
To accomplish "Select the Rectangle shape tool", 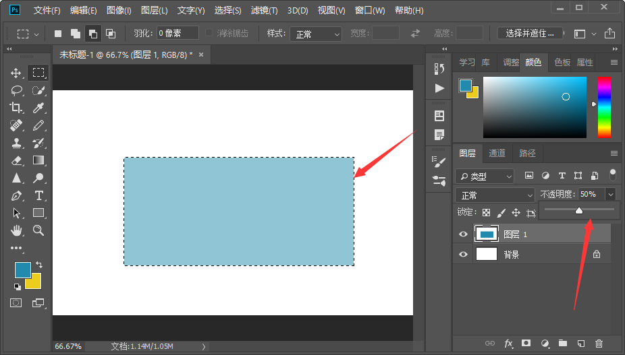I will coord(38,212).
